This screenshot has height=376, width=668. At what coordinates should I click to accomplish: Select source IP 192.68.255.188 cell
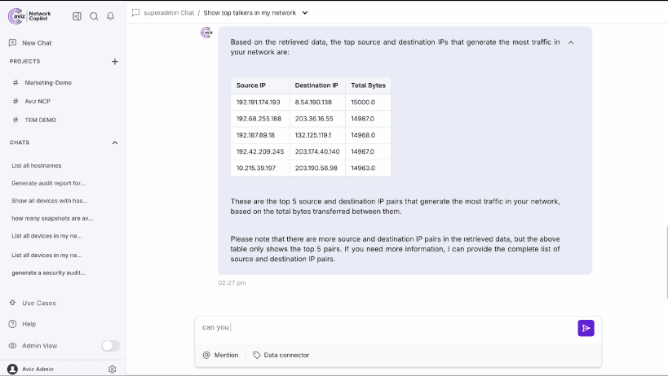coord(260,119)
